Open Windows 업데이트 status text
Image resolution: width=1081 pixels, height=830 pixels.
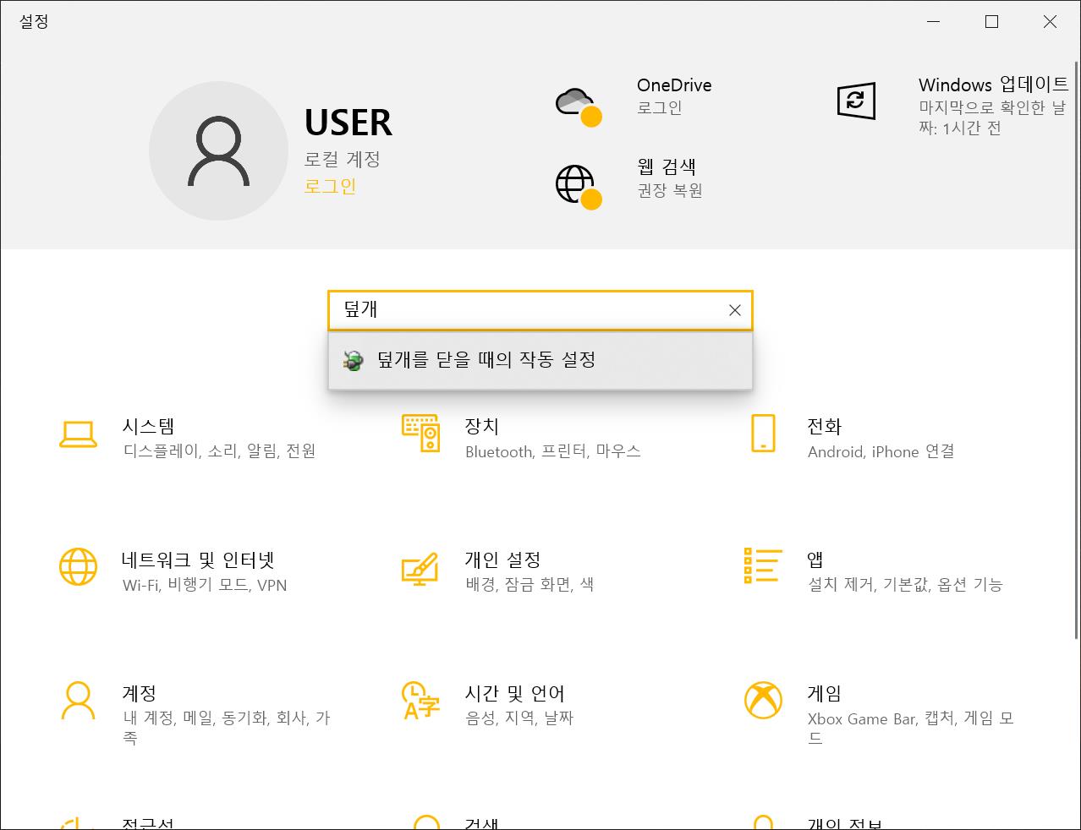click(x=991, y=118)
